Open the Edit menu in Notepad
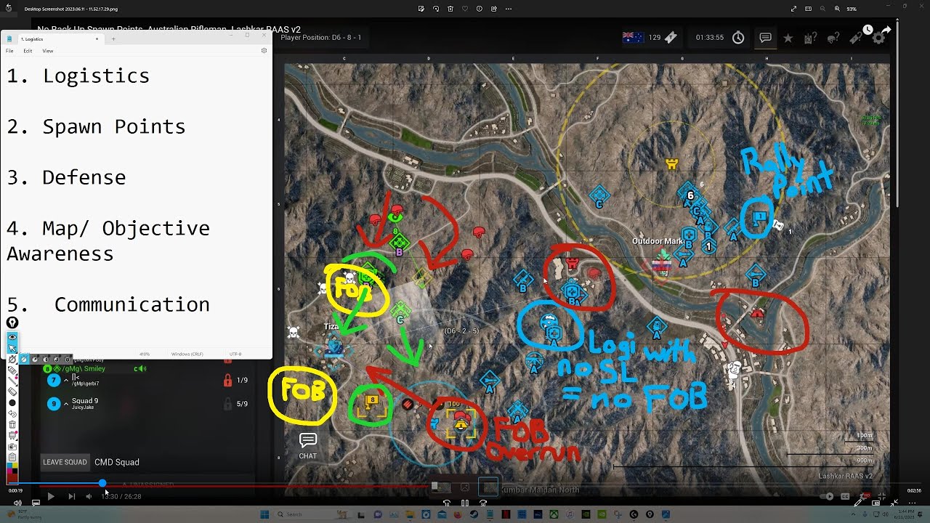This screenshot has height=523, width=930. tap(28, 51)
